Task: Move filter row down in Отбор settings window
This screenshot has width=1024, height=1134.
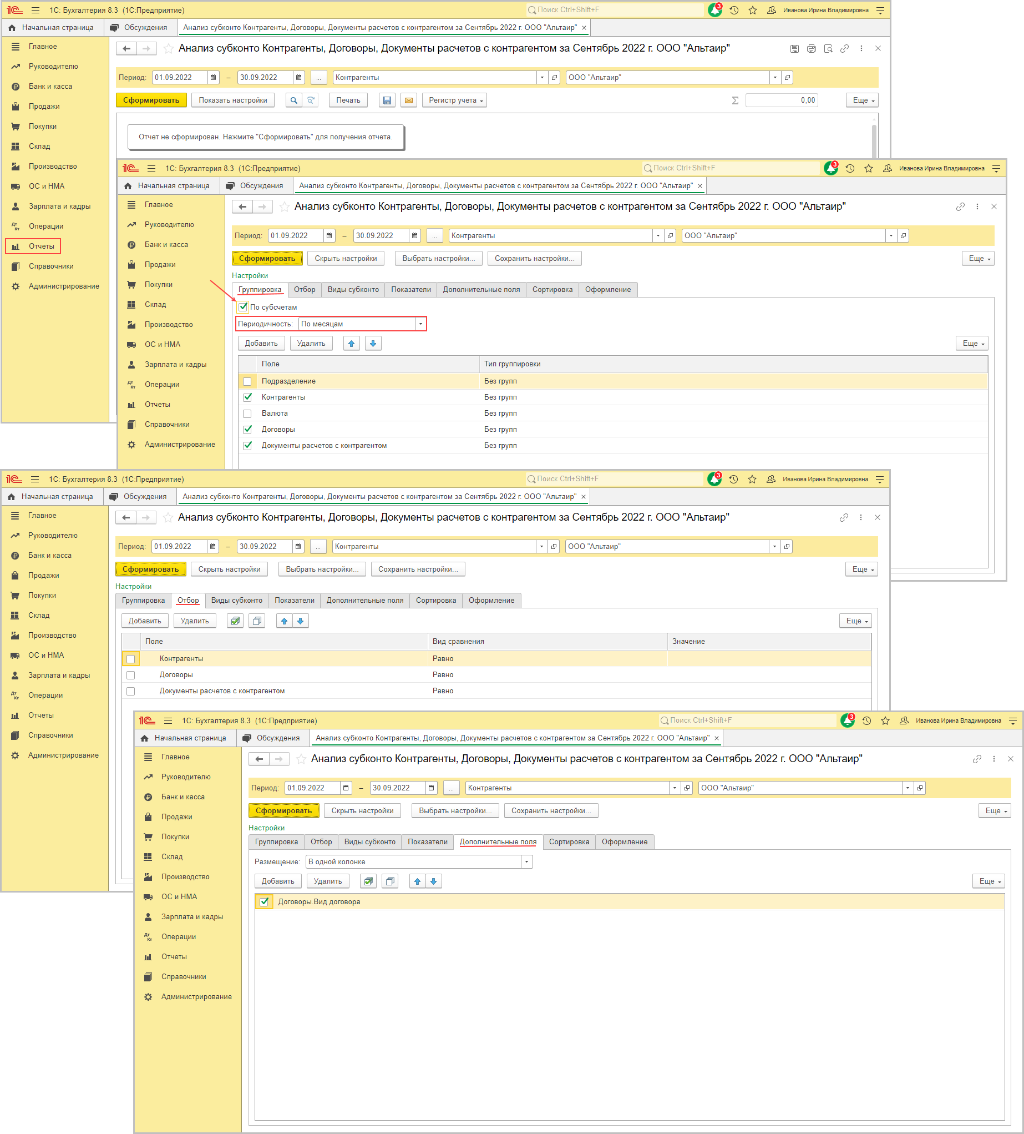Action: pyautogui.click(x=301, y=621)
